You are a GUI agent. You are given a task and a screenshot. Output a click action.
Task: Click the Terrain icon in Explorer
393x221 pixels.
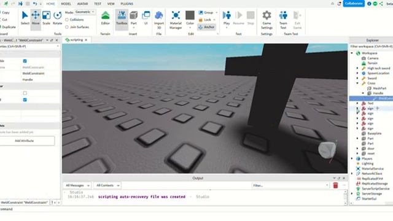[364, 63]
